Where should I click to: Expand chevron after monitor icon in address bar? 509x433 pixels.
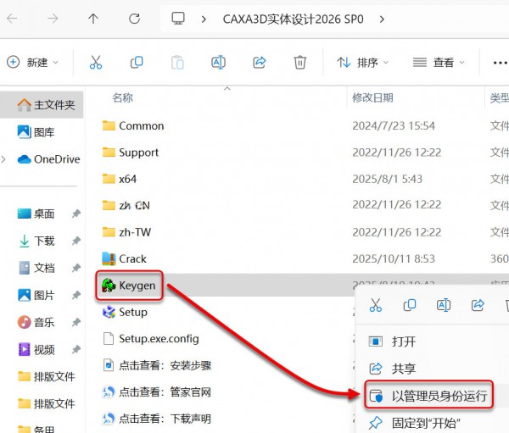204,19
